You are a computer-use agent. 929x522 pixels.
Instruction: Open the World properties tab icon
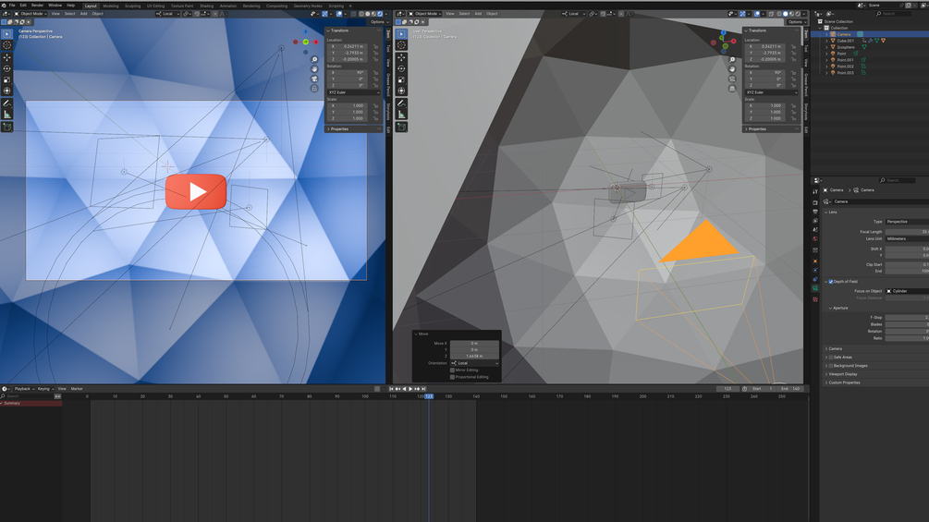(815, 239)
